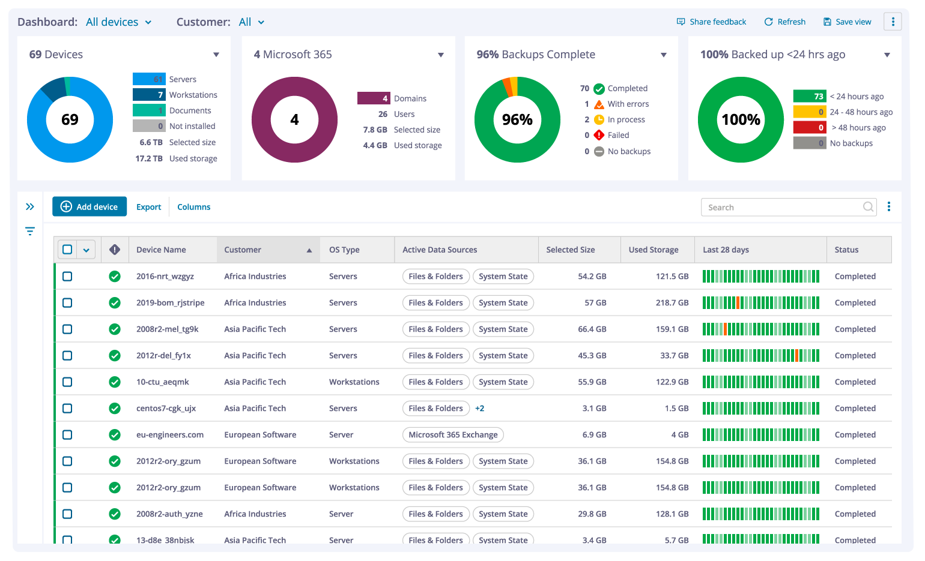The height and width of the screenshot is (561, 925).
Task: Open dashboard kebab menu at top right
Action: click(x=893, y=22)
